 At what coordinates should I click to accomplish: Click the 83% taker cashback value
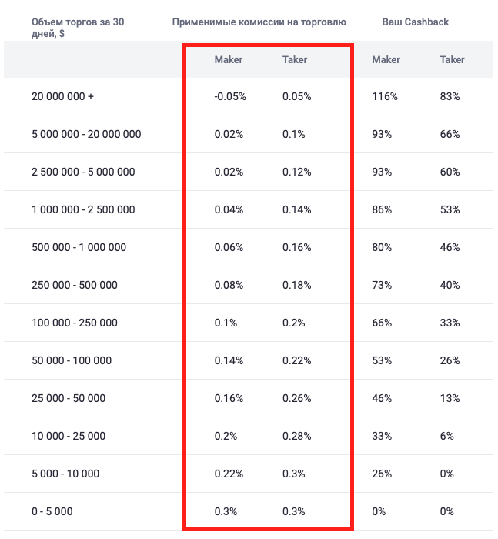450,97
